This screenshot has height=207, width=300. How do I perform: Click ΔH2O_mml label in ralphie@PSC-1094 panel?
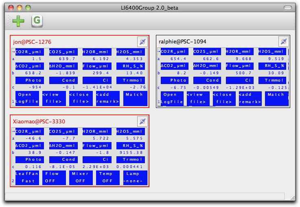tap(207, 66)
